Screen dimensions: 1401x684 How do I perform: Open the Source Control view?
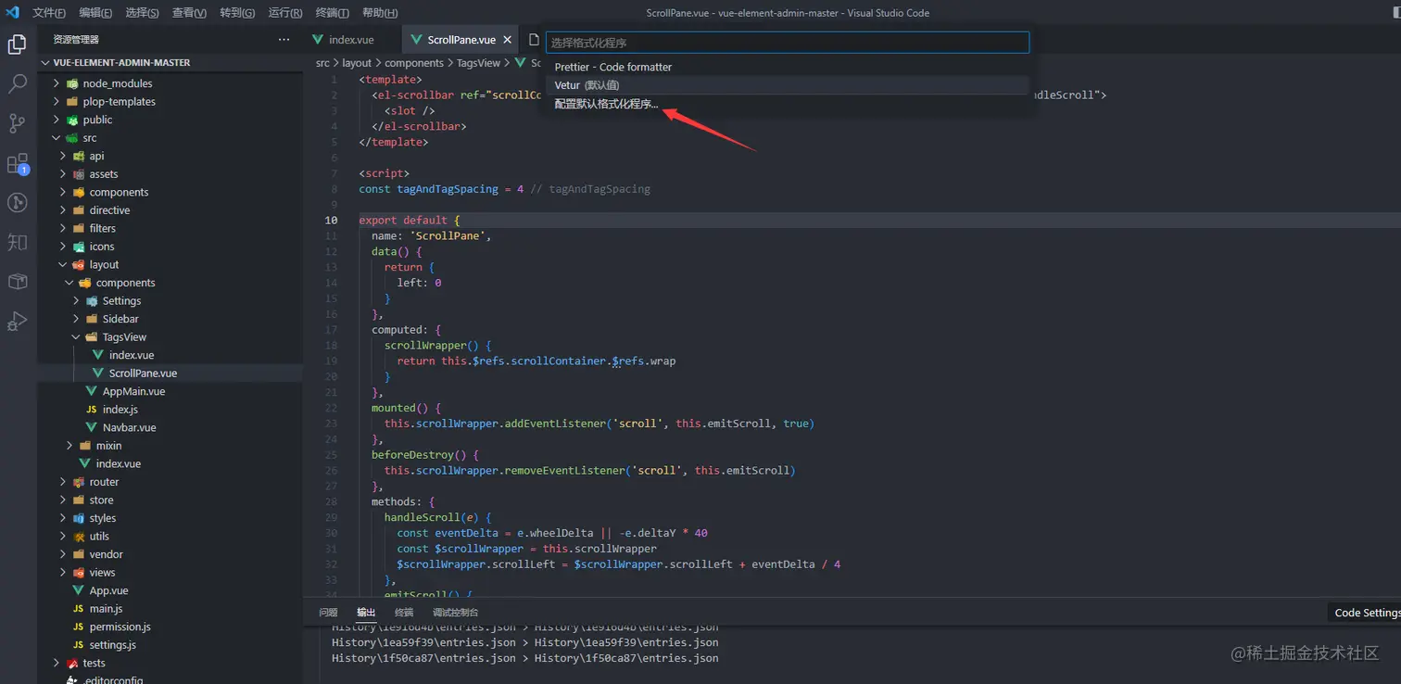(x=18, y=123)
